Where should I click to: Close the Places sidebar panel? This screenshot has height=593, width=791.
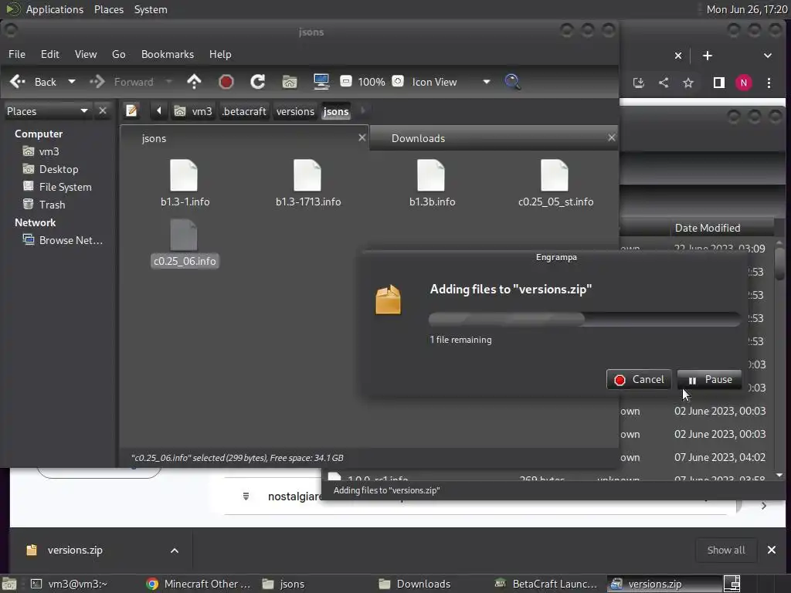click(103, 110)
